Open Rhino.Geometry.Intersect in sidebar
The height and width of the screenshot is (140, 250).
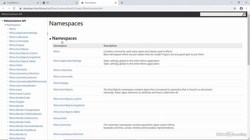click(x=23, y=77)
